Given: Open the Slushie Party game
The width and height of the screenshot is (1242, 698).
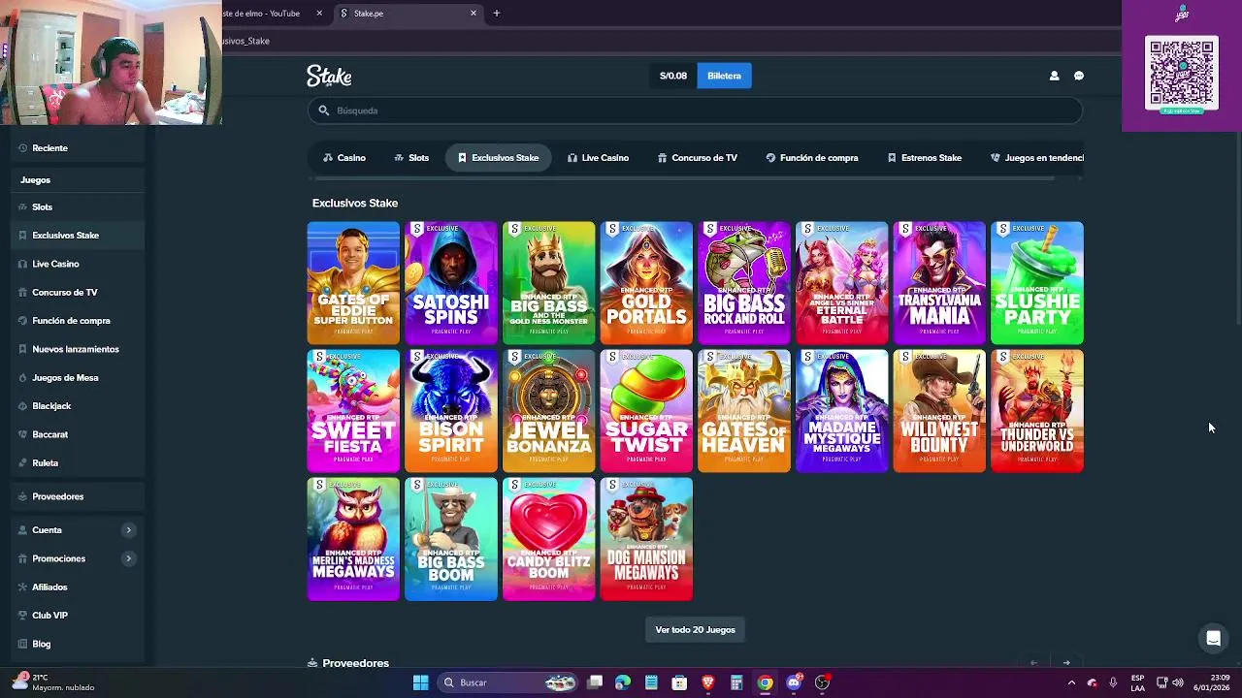Looking at the screenshot, I should (1037, 283).
